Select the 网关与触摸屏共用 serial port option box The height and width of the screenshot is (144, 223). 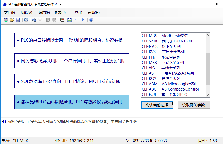click(x=72, y=61)
